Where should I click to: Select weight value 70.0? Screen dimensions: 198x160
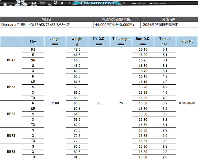point(77,130)
